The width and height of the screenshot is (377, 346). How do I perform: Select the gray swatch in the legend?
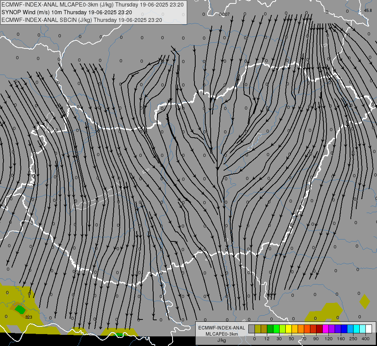click(x=252, y=329)
